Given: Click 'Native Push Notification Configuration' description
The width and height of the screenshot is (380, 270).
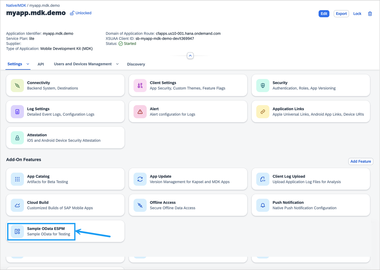Looking at the screenshot, I should pos(305,208).
